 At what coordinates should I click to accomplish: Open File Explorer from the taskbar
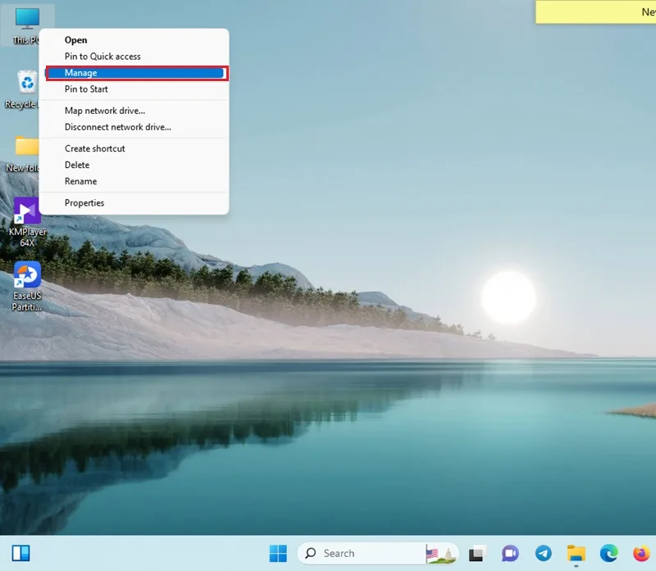[x=576, y=554]
